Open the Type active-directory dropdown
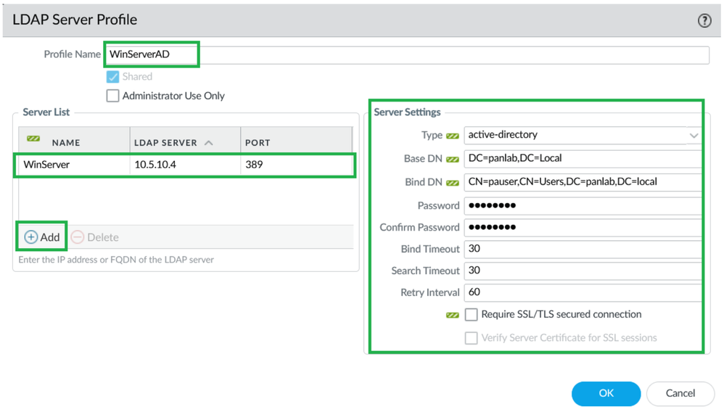 (694, 136)
